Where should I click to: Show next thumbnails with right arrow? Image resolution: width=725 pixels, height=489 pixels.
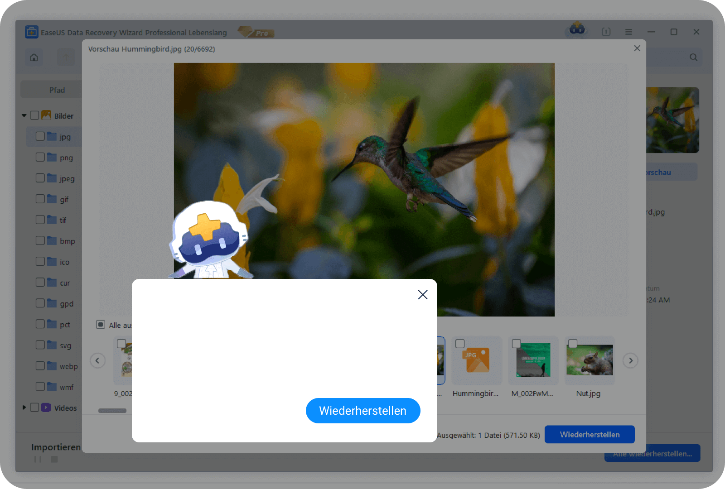(630, 360)
